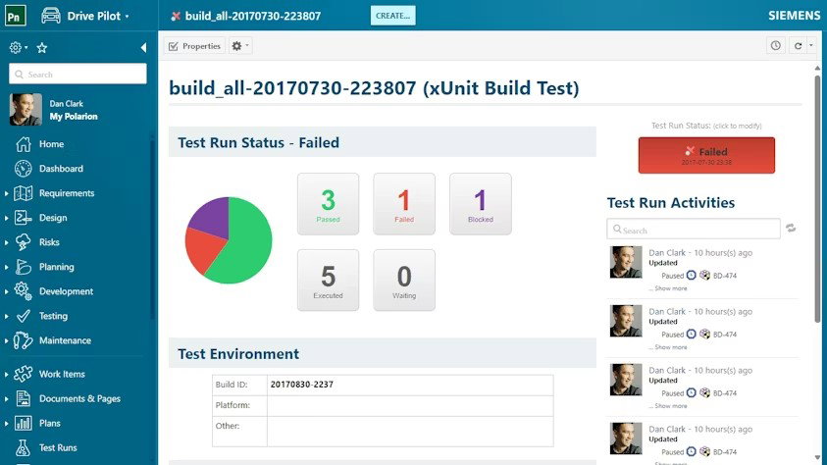Open BD-474 in first activity

pos(725,276)
